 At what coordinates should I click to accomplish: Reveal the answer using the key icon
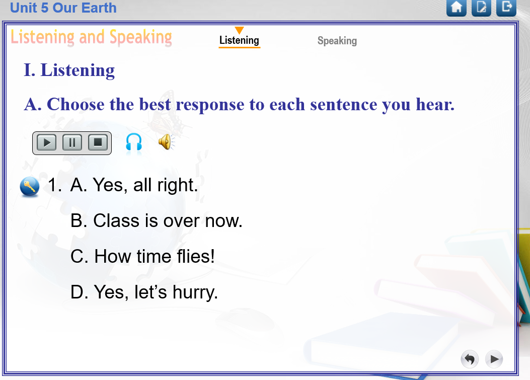point(29,186)
